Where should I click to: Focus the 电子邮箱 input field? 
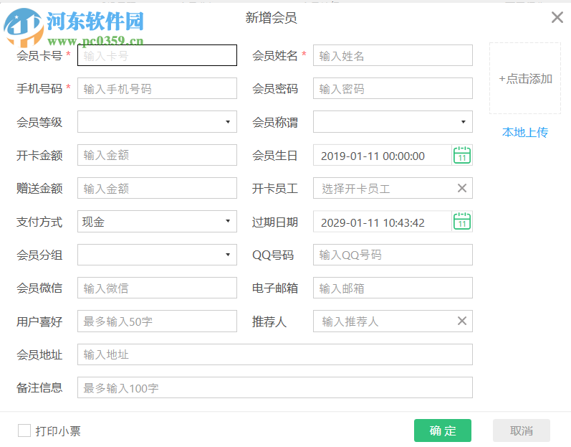[393, 288]
